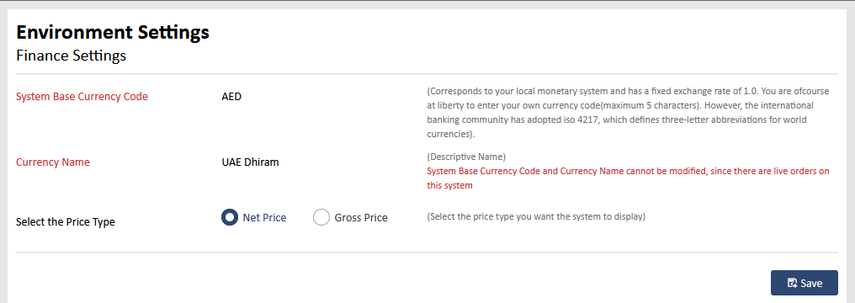The height and width of the screenshot is (303, 855).
Task: Click the Save button
Action: pos(805,283)
